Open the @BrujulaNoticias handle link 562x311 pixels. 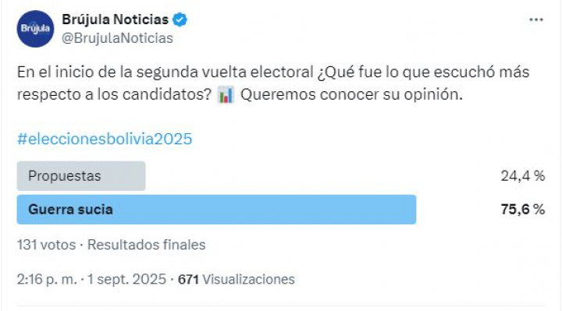(117, 38)
